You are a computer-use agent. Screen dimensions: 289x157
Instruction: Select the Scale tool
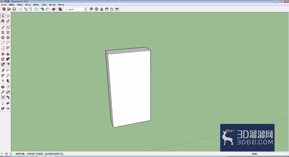pos(3,64)
